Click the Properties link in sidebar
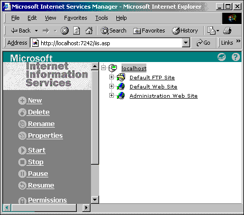 pos(45,136)
